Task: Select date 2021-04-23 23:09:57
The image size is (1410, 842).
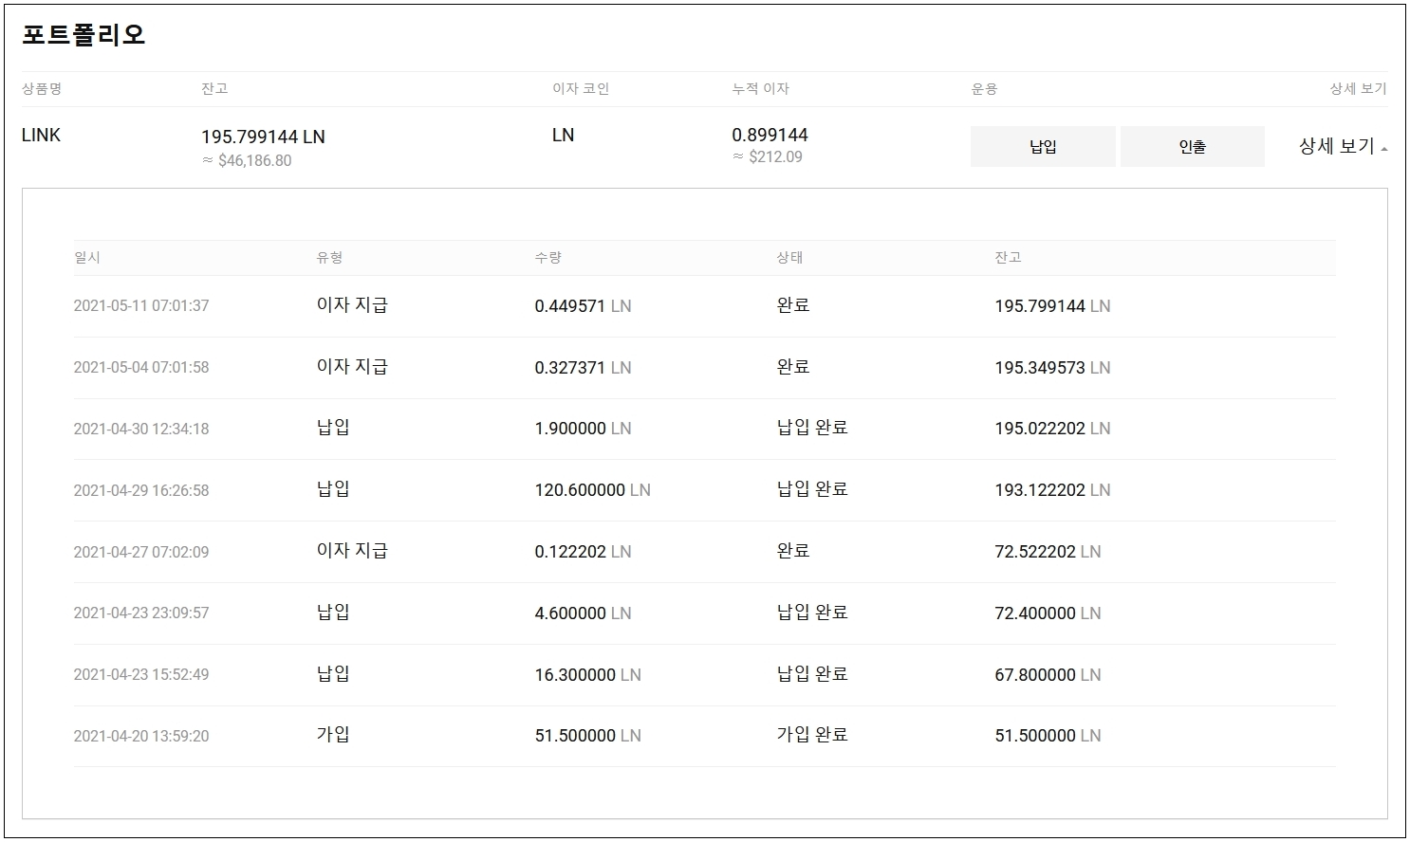Action: (x=141, y=613)
